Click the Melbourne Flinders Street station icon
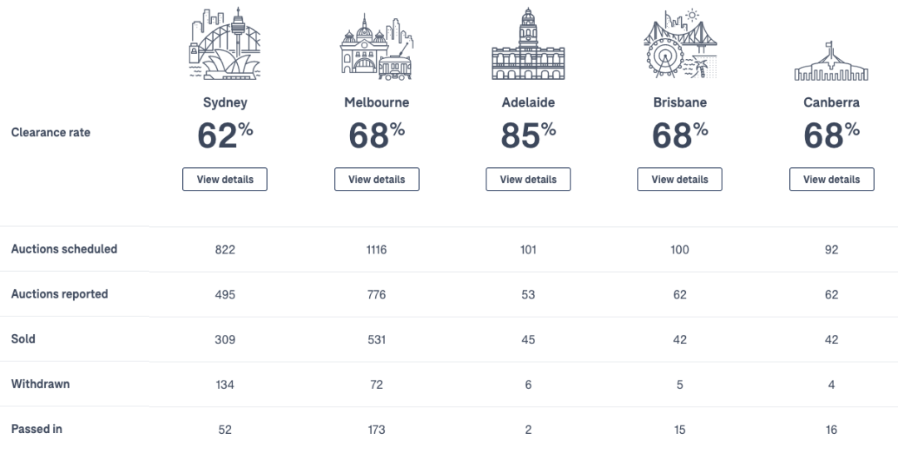Image resolution: width=898 pixels, height=453 pixels. pyautogui.click(x=377, y=47)
